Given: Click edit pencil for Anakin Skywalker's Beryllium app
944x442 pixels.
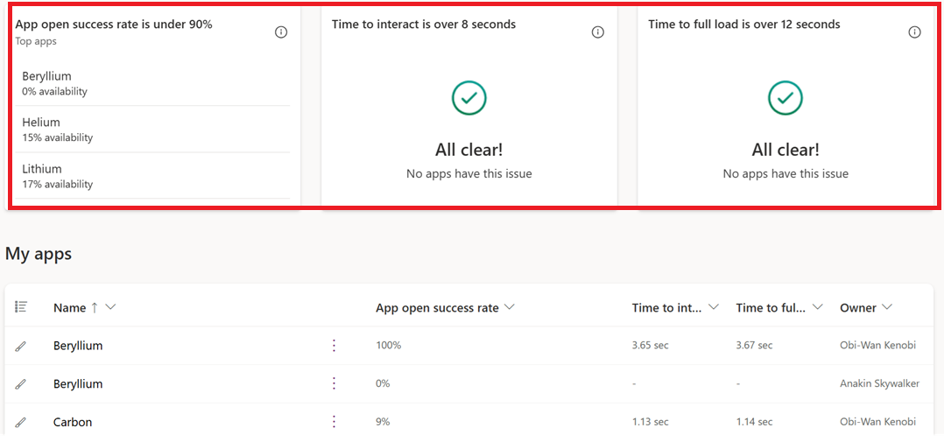Looking at the screenshot, I should coord(21,383).
